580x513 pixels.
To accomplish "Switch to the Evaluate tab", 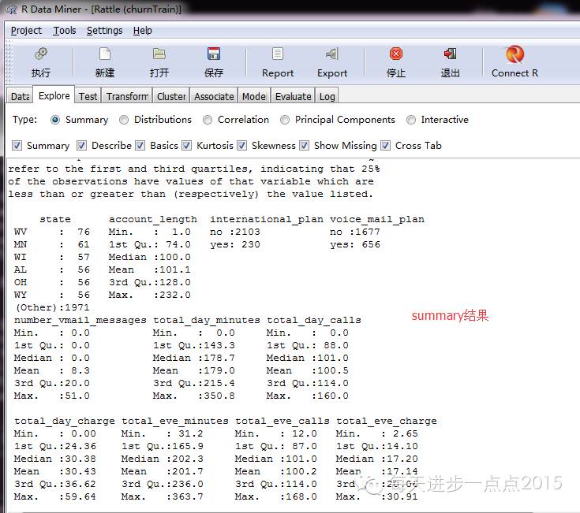I will [x=293, y=96].
